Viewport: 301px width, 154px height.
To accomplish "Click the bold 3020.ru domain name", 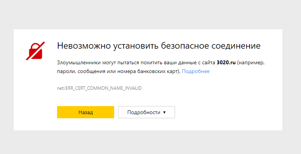I will pos(226,62).
